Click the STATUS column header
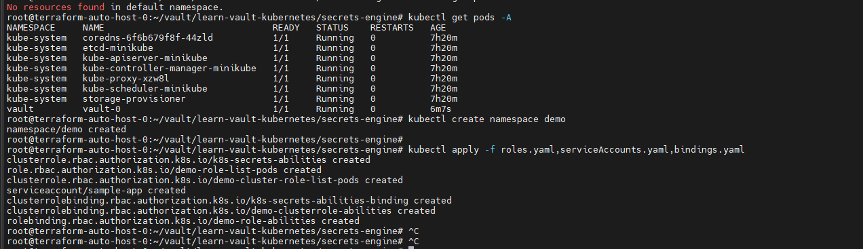863x249 pixels. coord(332,27)
